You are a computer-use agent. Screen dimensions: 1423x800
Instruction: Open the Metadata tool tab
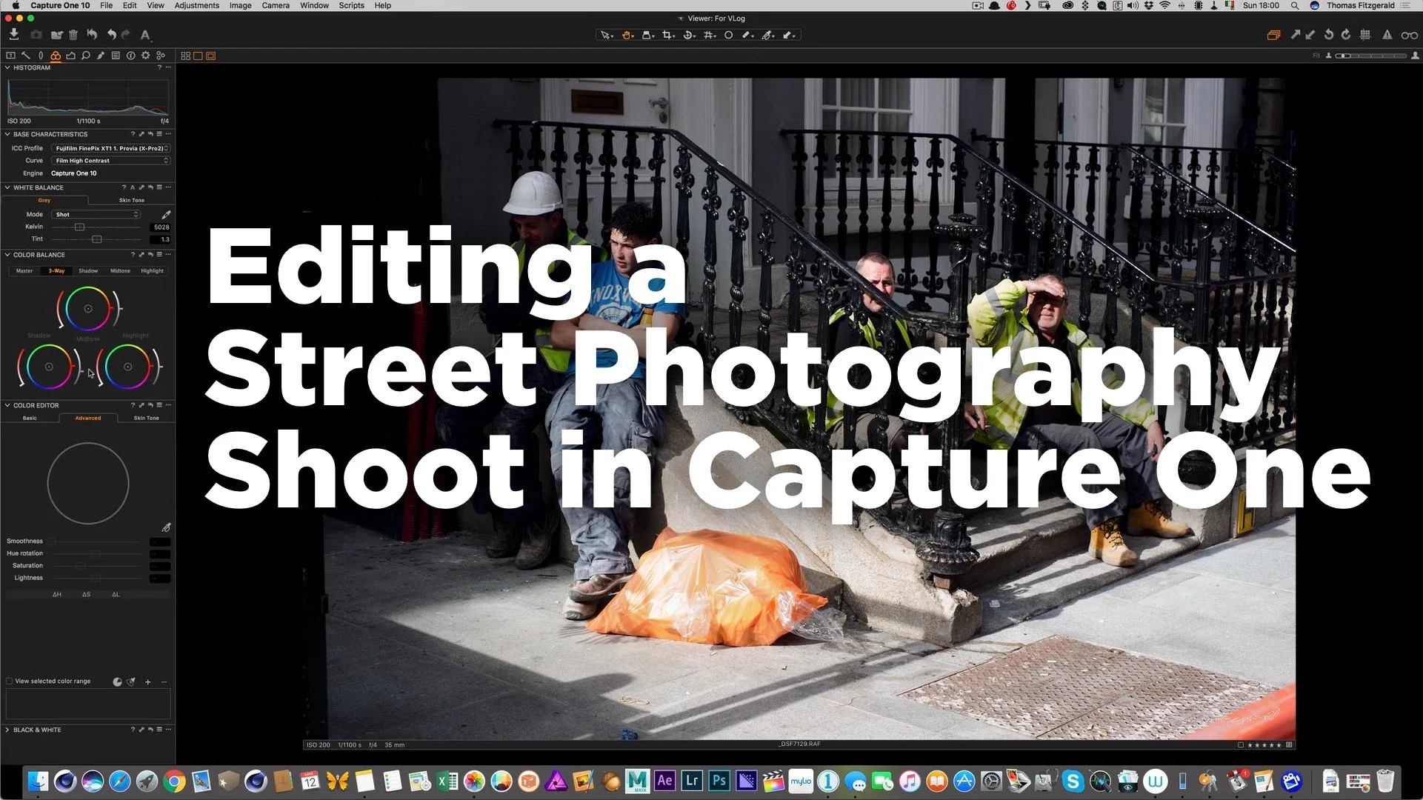tap(116, 56)
